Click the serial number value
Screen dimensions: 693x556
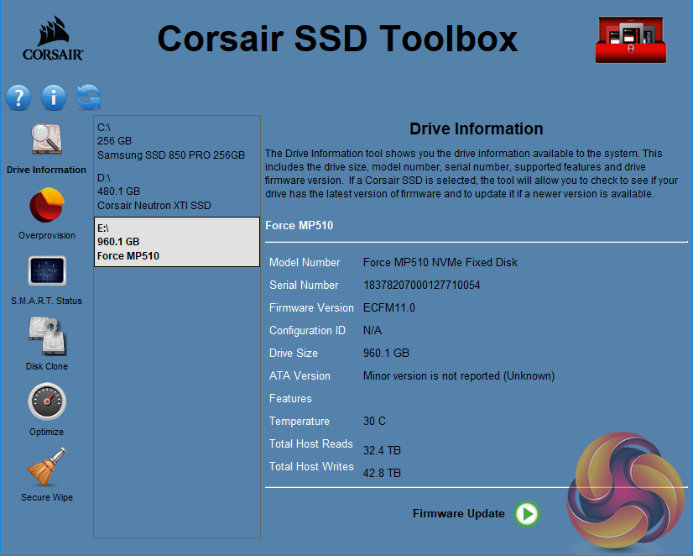[421, 286]
